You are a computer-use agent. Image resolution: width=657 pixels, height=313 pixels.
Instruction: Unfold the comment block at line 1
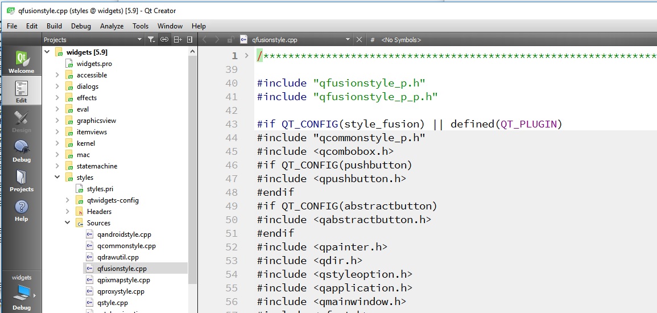tap(246, 56)
